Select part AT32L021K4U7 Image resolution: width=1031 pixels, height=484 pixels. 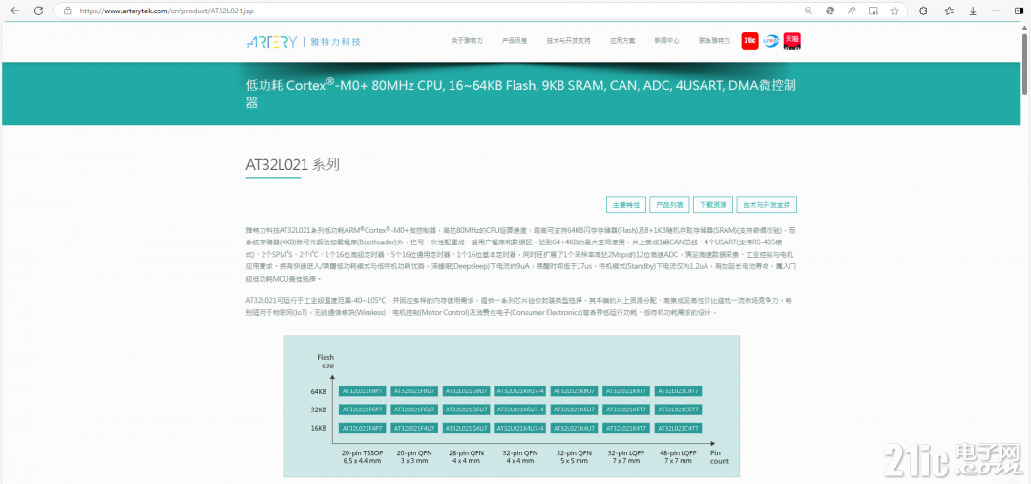pyautogui.click(x=575, y=428)
